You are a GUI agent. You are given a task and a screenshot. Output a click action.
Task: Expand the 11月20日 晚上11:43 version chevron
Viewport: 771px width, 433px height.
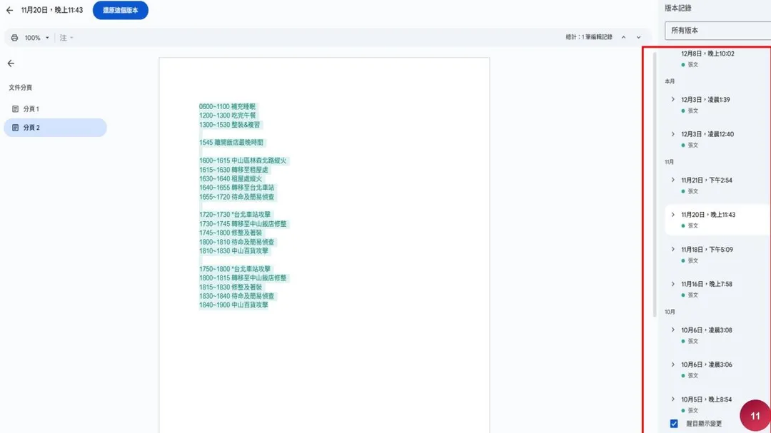672,214
